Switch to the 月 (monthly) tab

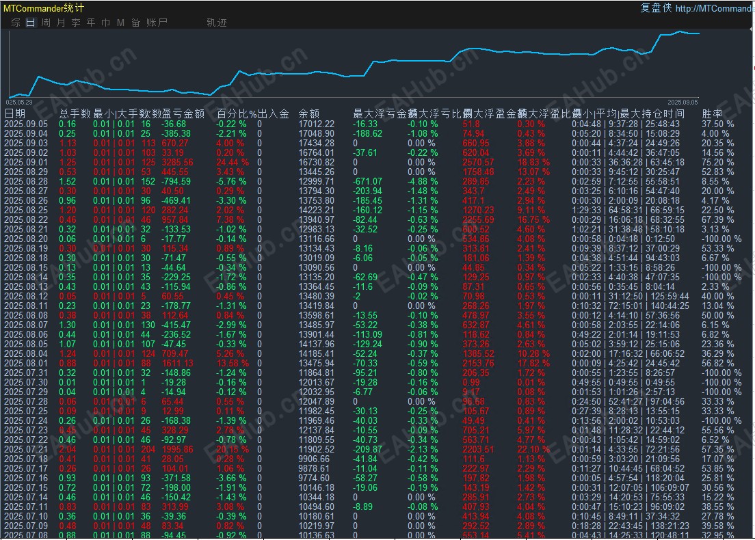point(61,23)
